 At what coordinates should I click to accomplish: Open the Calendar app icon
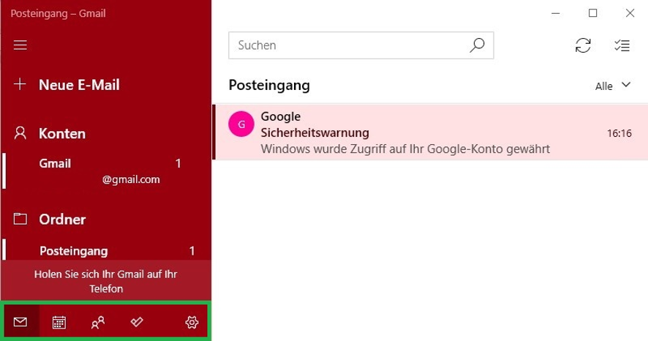(59, 322)
